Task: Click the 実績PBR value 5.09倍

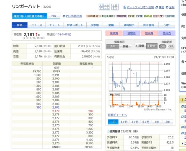Action: pos(134,142)
